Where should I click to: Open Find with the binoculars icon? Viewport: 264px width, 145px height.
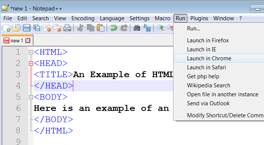coord(137,28)
